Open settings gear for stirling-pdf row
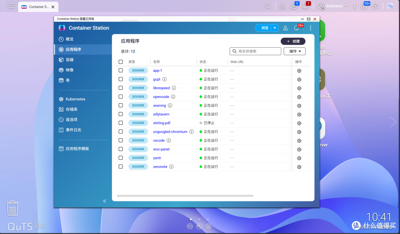Screen dimensions: 400x234 (x=299, y=123)
